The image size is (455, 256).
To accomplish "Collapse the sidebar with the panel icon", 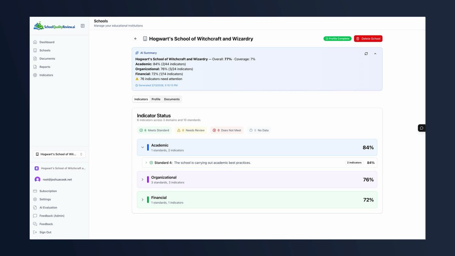I will click(x=83, y=26).
